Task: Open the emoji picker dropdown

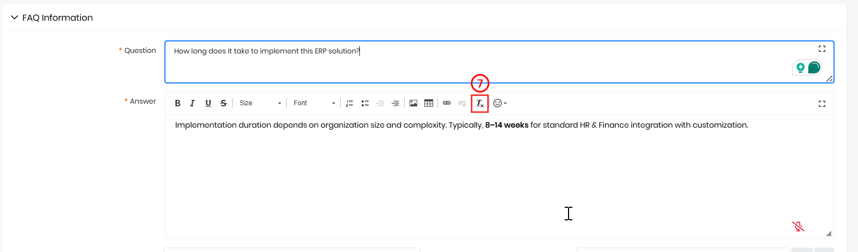Action: [x=500, y=103]
